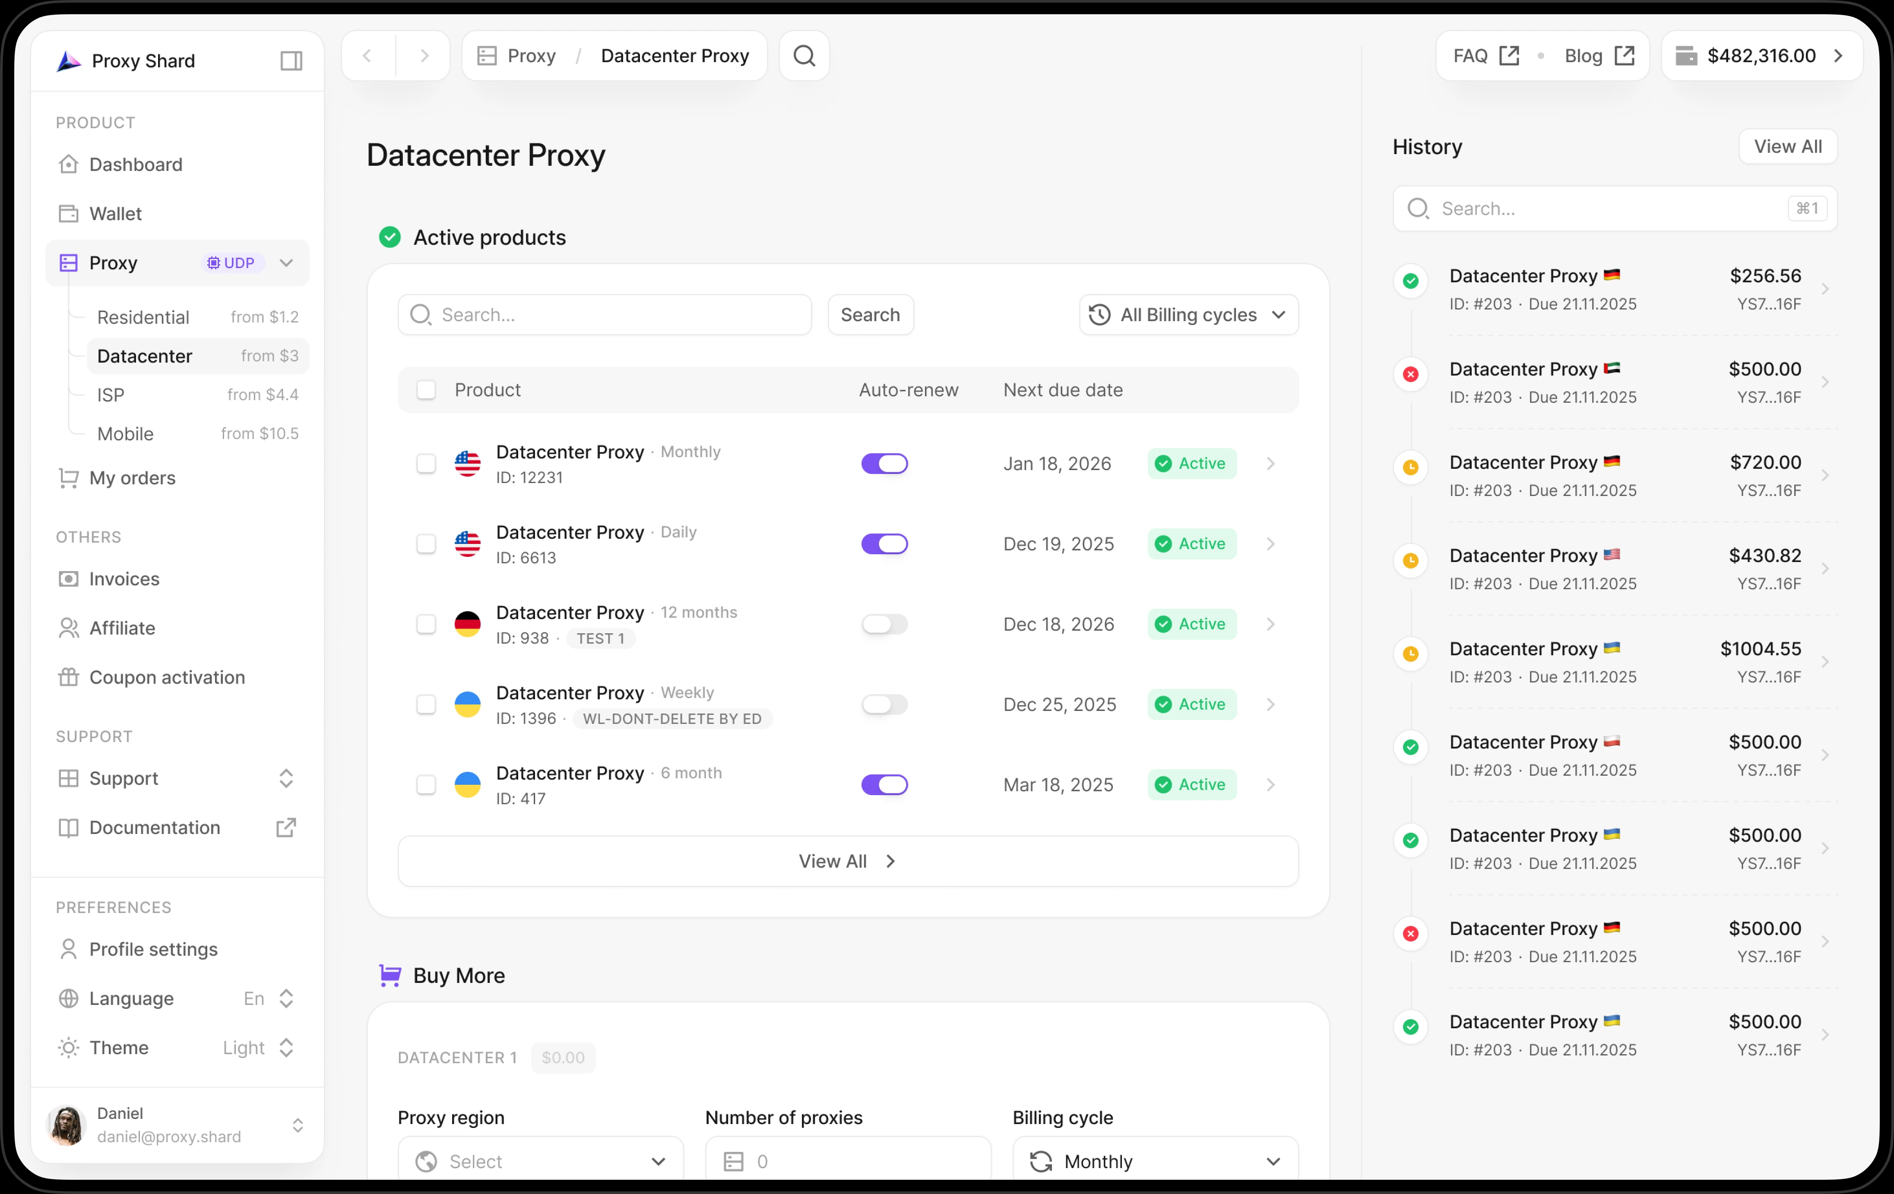
Task: Select Datacenter proxy type
Action: (x=197, y=356)
